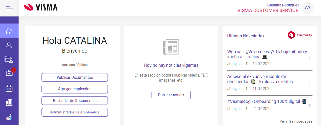Click Hoy no hay noticias vigentes text
Image resolution: width=321 pixels, height=125 pixels.
click(x=171, y=65)
